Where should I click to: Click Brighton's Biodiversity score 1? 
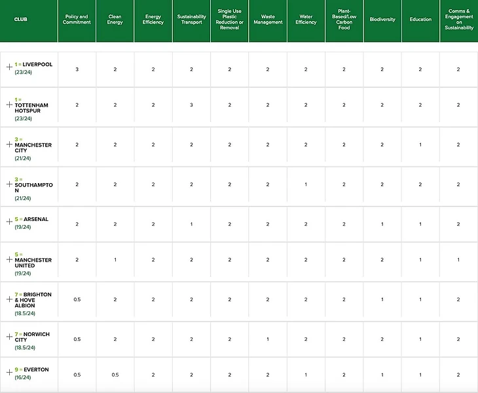pos(382,299)
